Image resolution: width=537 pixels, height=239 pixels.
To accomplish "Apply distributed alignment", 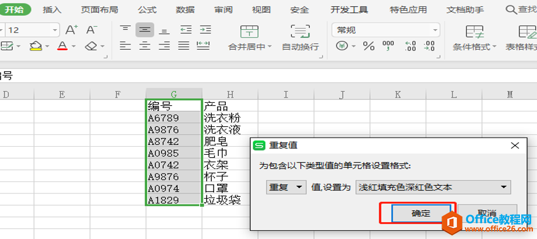I will tap(204, 46).
